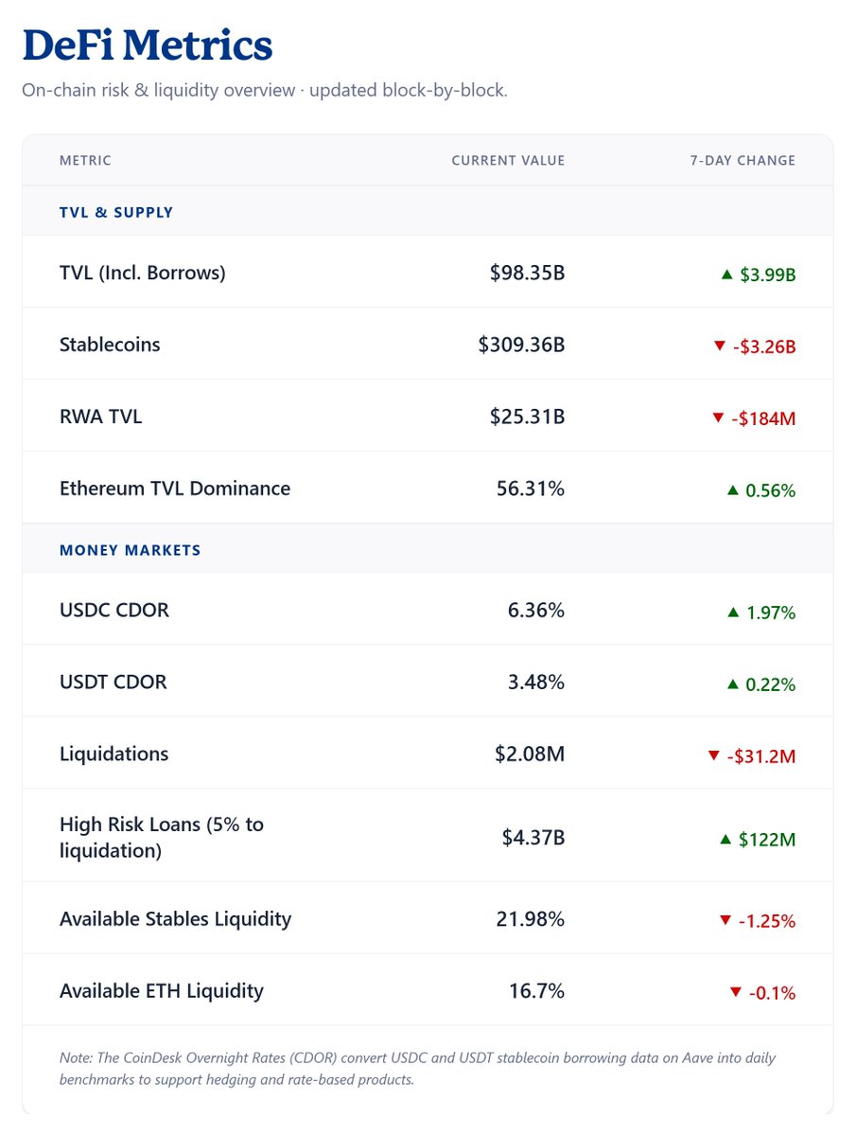Viewport: 856px width, 1136px height.
Task: Click the green up arrow beside 0.56%
Action: 732,490
